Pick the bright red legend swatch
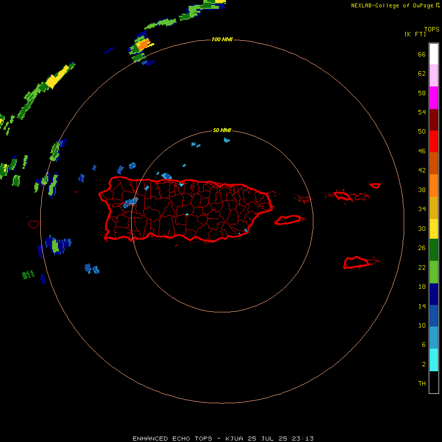 click(x=434, y=141)
